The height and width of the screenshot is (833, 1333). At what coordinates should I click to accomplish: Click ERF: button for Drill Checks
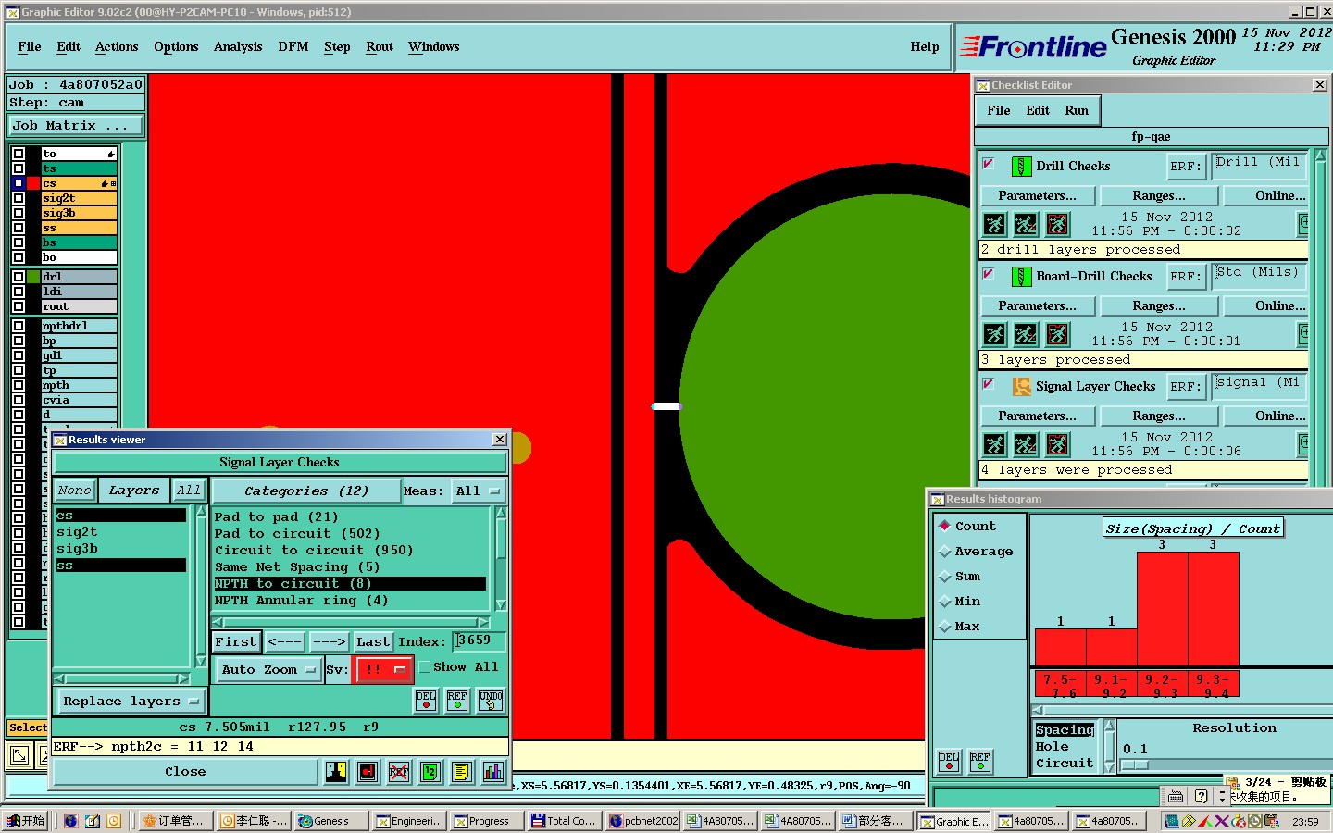click(x=1185, y=167)
